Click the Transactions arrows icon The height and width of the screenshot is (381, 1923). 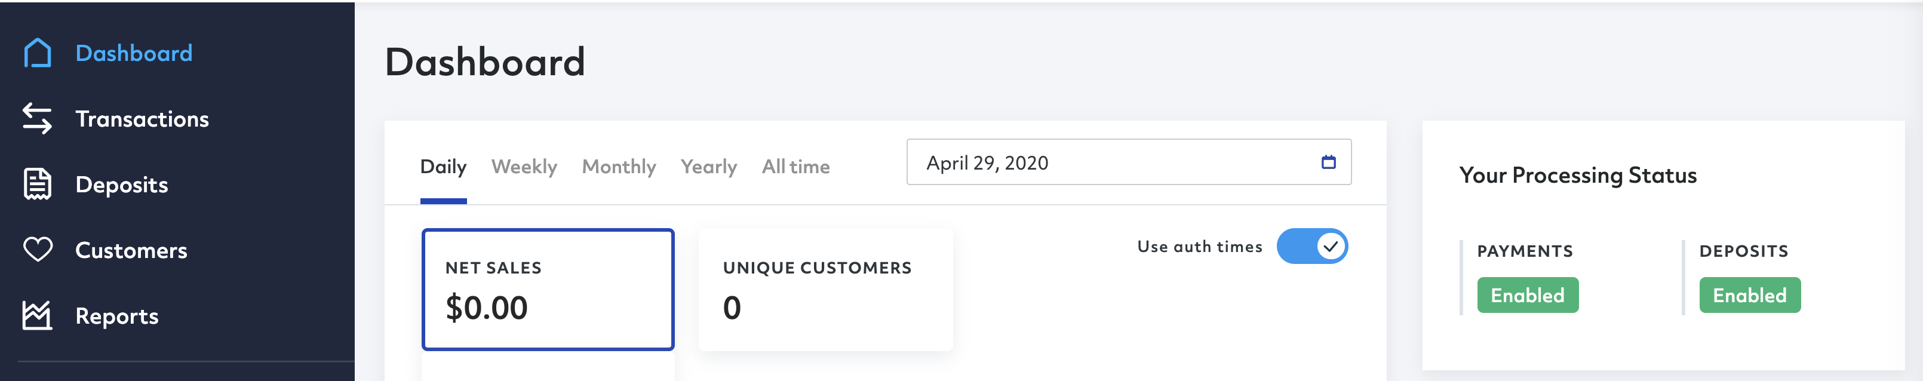pos(37,119)
